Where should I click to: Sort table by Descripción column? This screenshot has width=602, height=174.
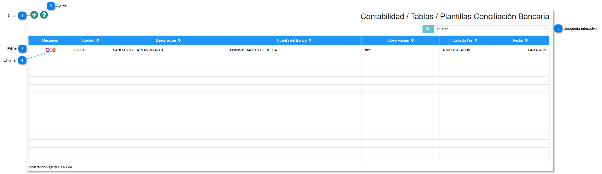click(168, 40)
